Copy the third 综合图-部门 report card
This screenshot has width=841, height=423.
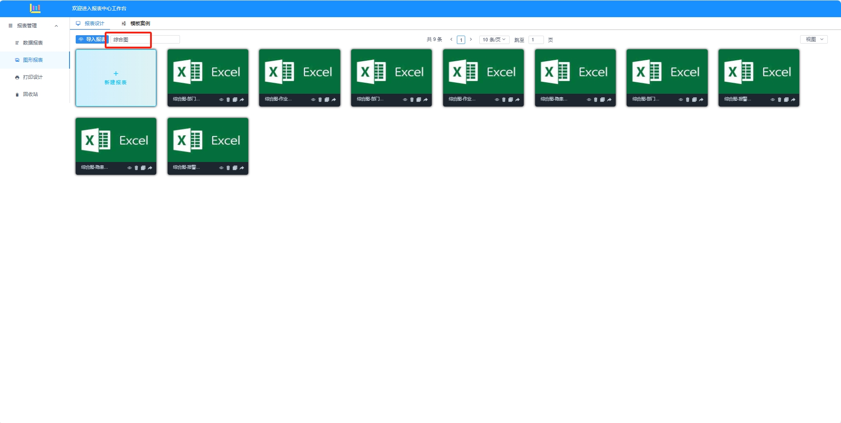694,99
